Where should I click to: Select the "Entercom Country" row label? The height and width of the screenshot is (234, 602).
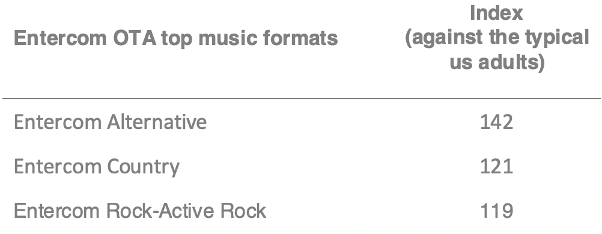point(97,167)
